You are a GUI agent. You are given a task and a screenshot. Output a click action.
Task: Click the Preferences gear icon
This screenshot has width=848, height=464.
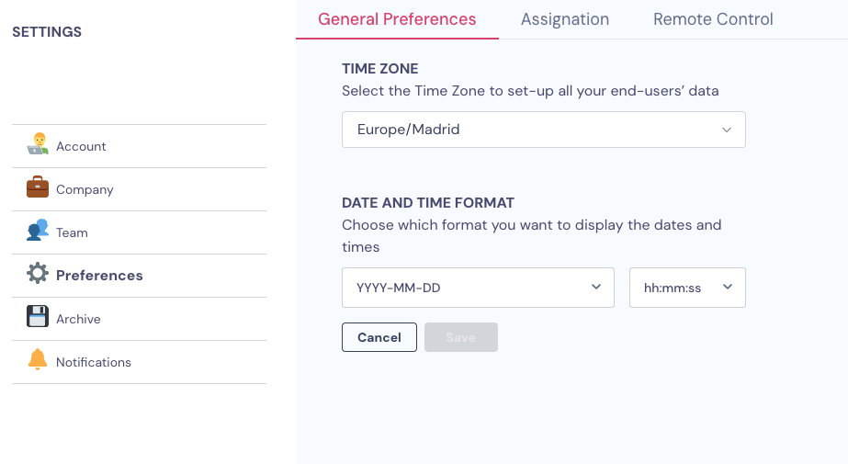[38, 273]
